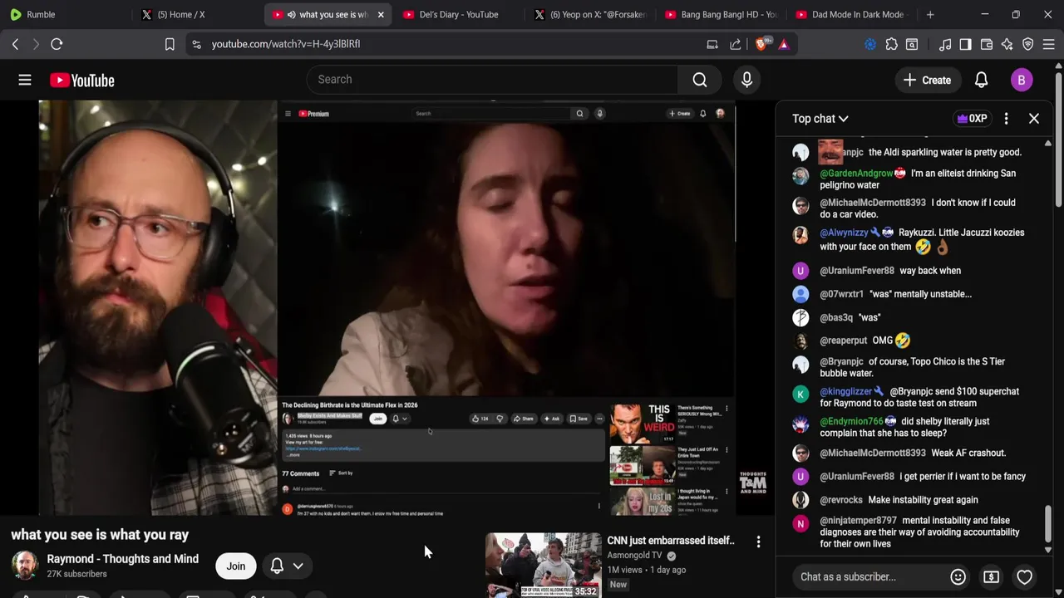This screenshot has width=1064, height=598.
Task: Open options for the CNN video suggestion
Action: [758, 542]
